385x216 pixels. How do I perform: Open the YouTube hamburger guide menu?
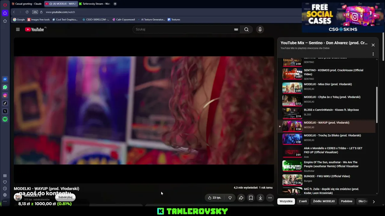tap(18, 29)
